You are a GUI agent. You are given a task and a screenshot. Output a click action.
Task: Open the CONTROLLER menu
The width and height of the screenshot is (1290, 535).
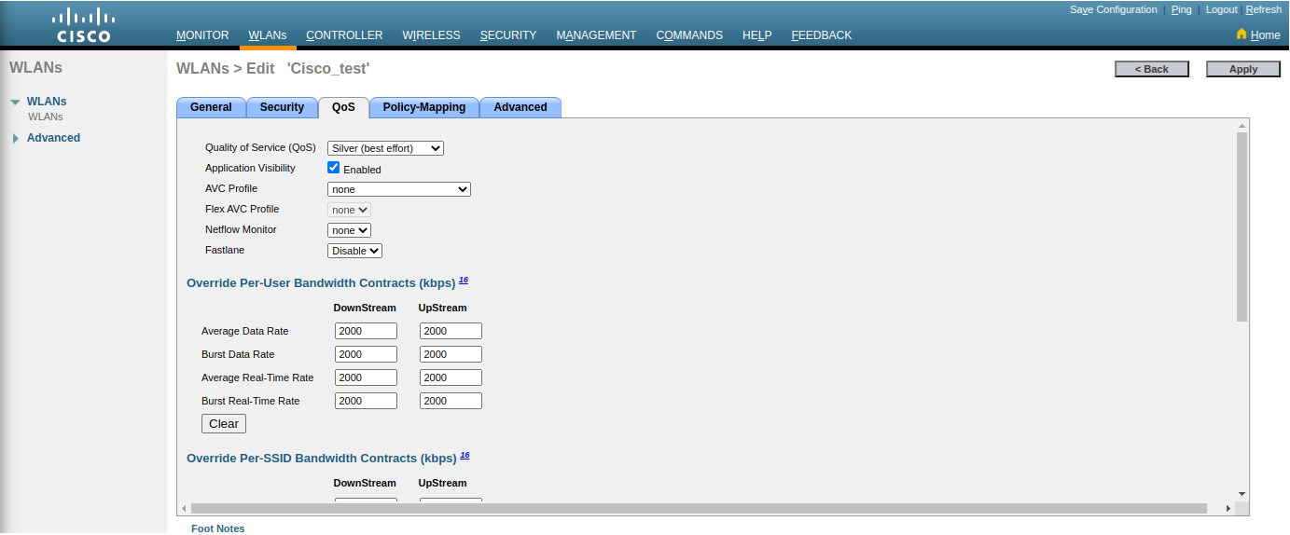click(344, 35)
